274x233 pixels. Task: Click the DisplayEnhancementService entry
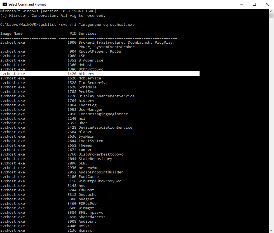[106, 96]
